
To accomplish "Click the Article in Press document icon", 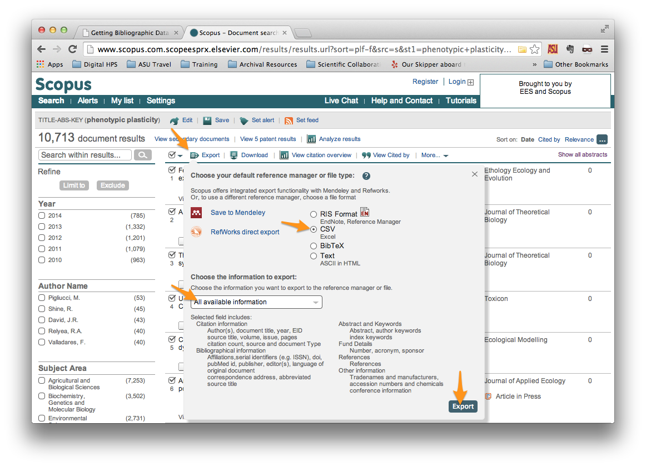I will [488, 396].
